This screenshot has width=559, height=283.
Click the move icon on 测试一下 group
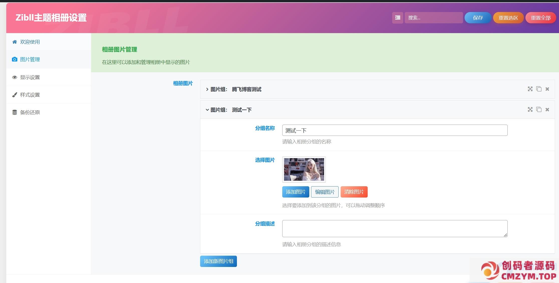530,110
